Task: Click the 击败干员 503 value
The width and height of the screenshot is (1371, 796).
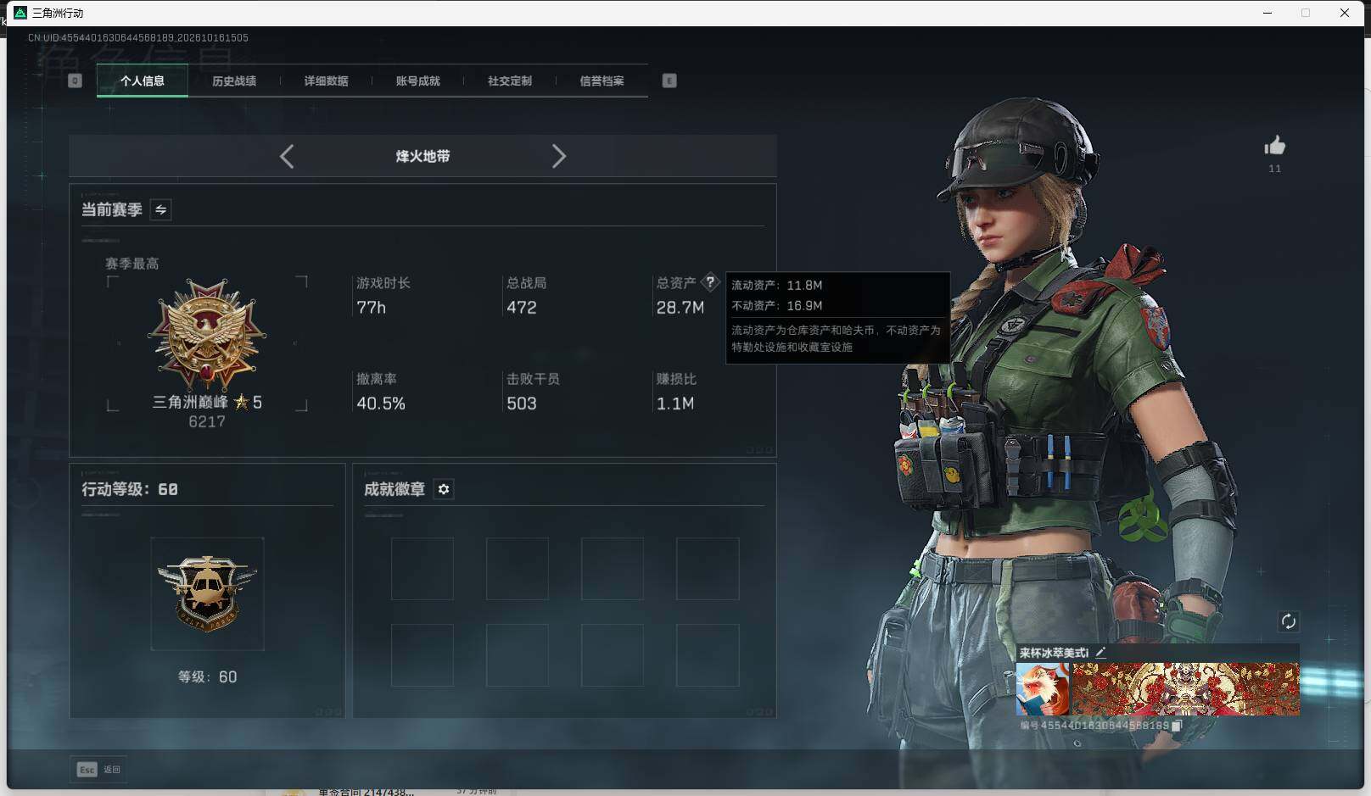Action: click(522, 404)
